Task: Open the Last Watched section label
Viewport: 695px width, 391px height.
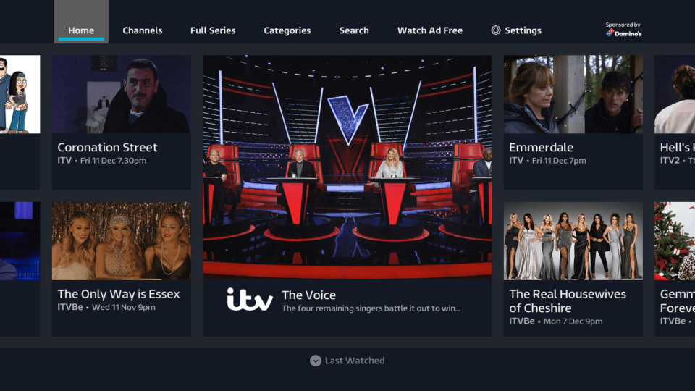Action: (x=355, y=361)
